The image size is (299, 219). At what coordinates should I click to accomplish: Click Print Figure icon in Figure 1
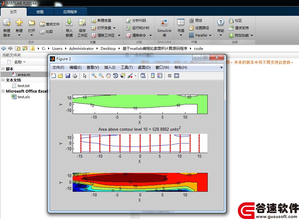pyautogui.click(x=75, y=76)
